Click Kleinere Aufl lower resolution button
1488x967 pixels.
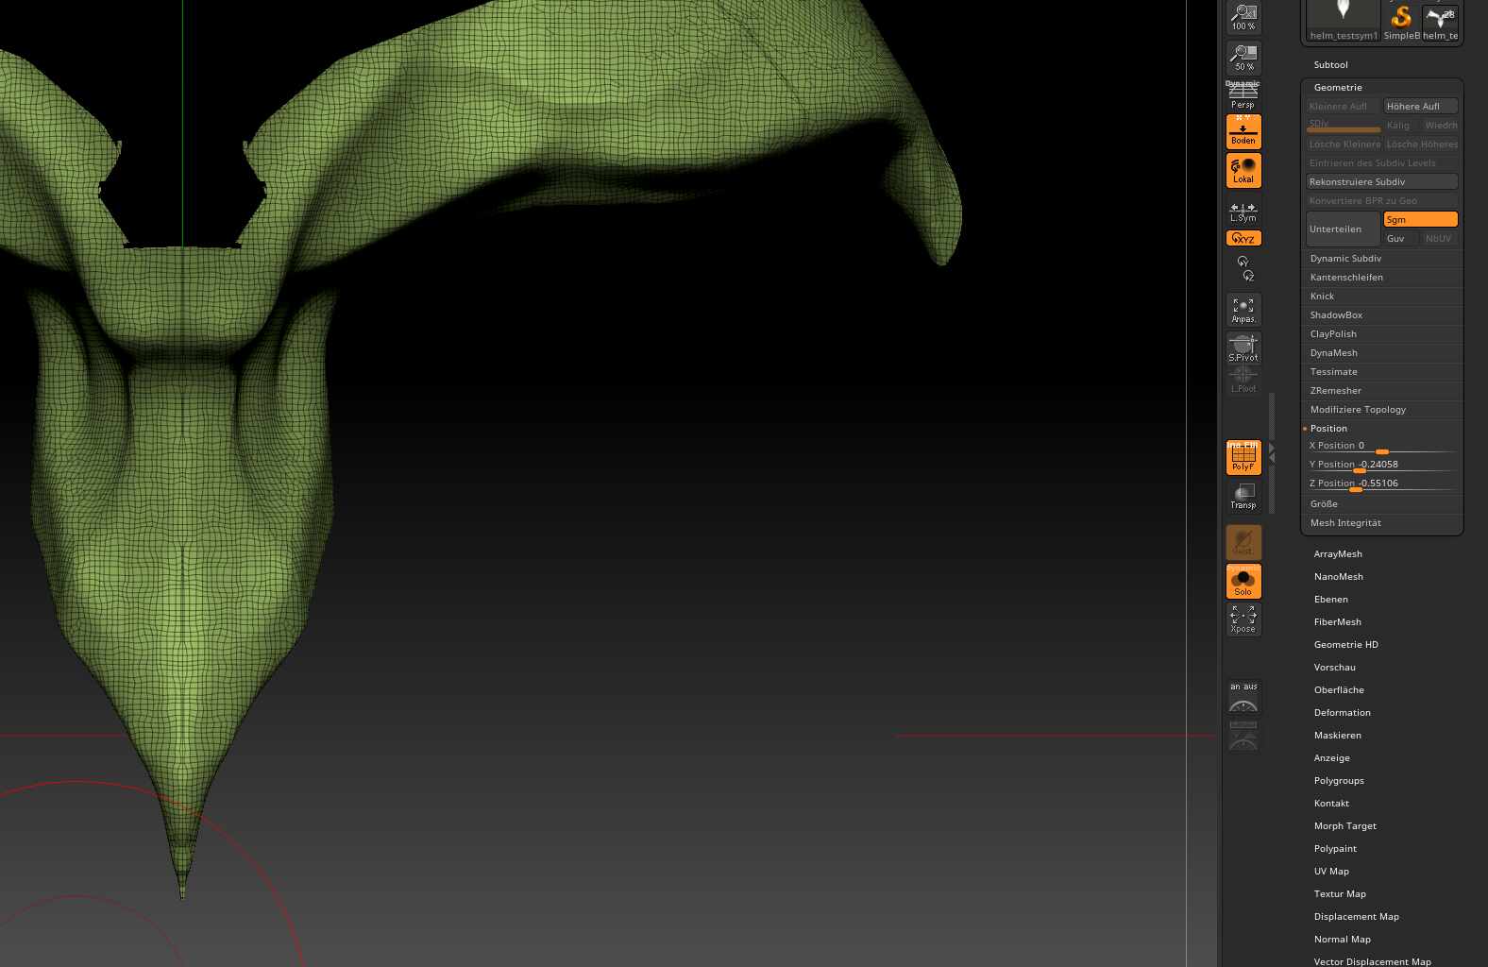coord(1344,107)
